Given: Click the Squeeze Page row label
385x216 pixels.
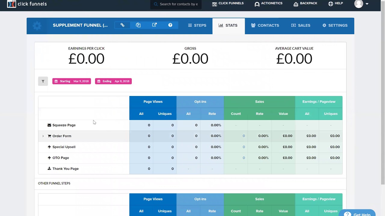Looking at the screenshot, I should [x=64, y=125].
